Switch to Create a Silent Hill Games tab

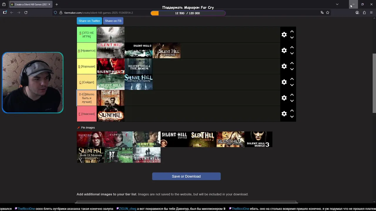coord(31,4)
